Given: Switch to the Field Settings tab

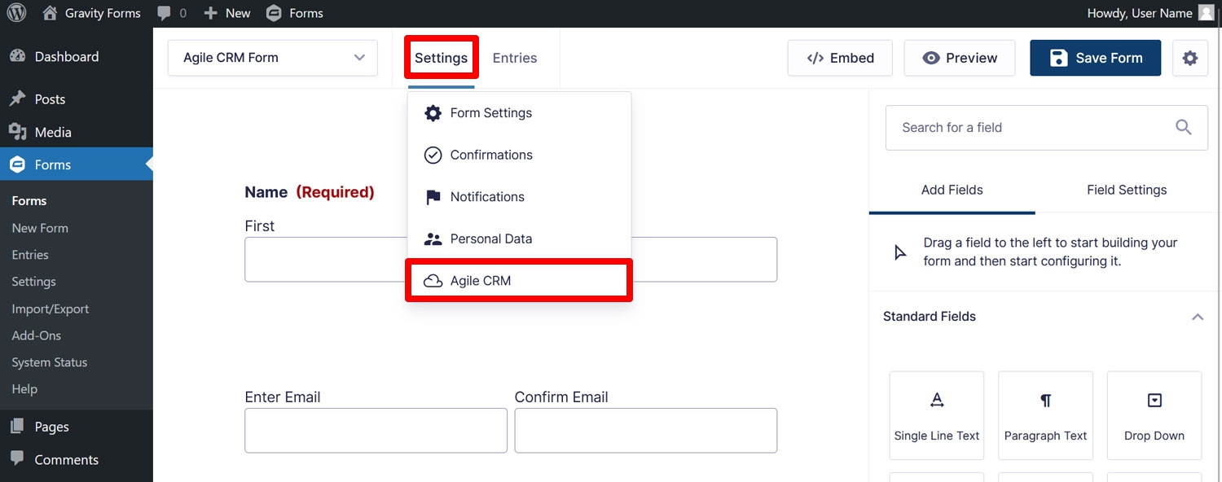Looking at the screenshot, I should (1127, 190).
